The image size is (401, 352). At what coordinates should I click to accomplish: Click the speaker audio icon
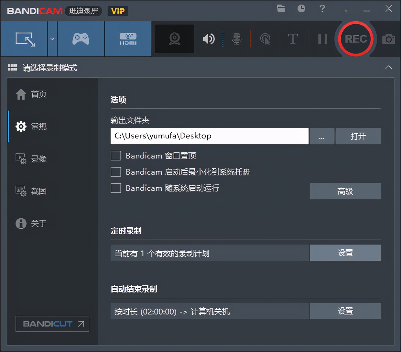[209, 39]
